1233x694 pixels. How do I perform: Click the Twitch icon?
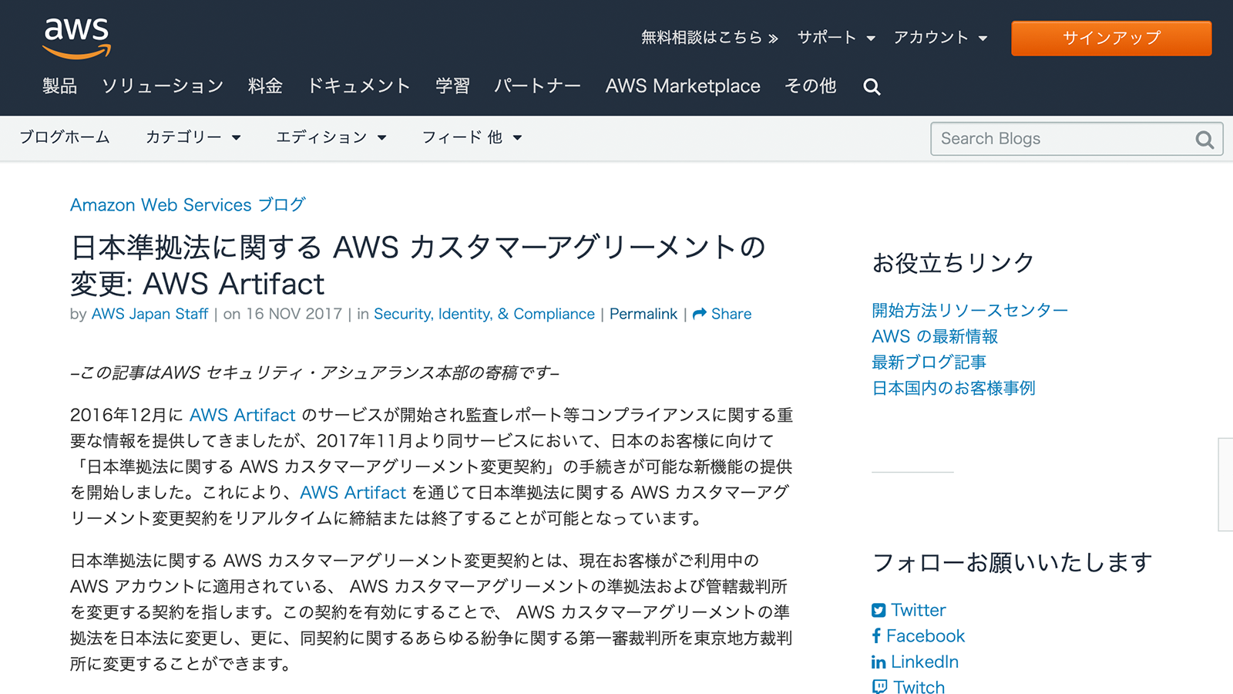(x=879, y=687)
